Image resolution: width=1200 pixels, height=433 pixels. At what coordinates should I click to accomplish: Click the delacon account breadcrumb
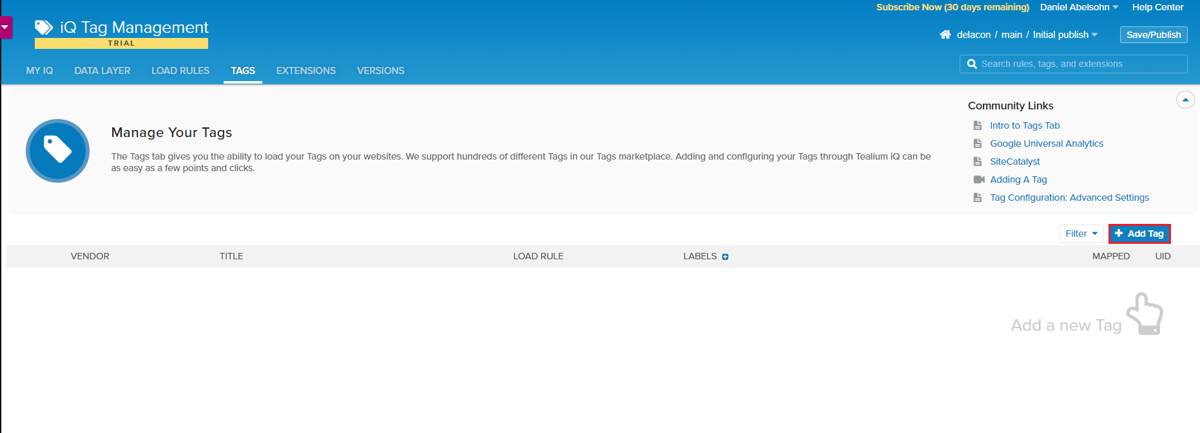coord(974,35)
